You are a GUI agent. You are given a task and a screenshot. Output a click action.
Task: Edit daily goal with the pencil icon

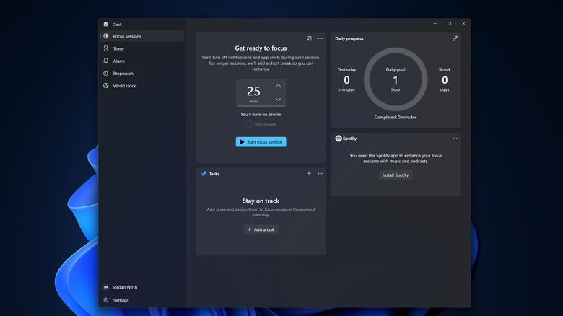click(455, 38)
